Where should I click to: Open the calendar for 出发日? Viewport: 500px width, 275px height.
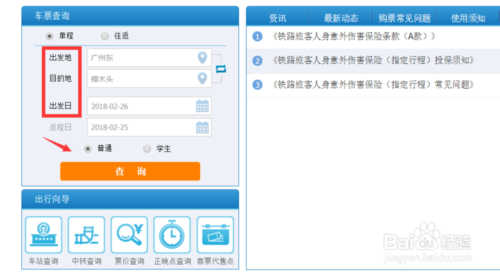pos(202,106)
